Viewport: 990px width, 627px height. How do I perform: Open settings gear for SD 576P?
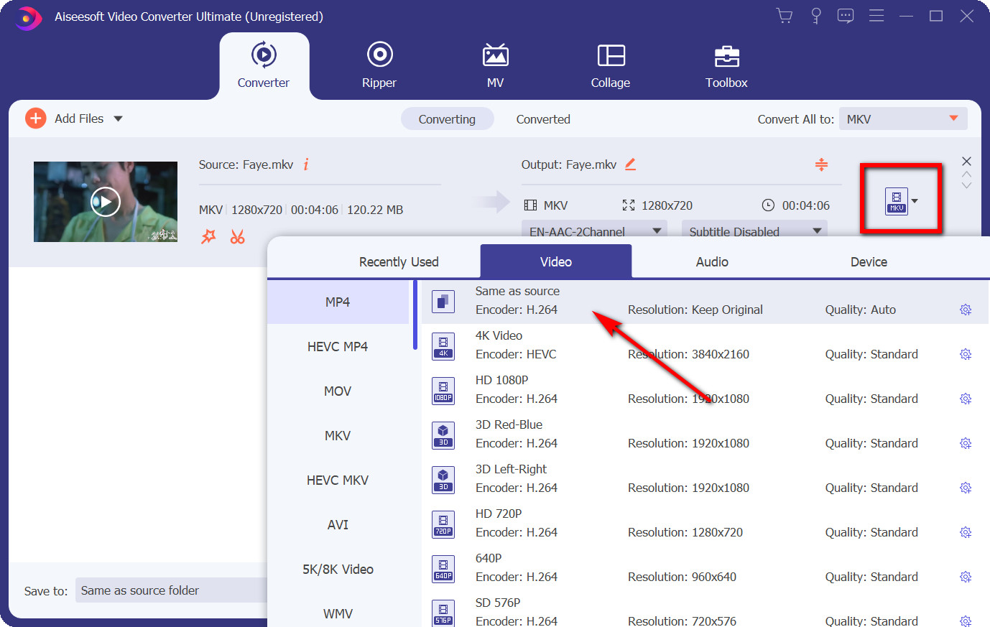(x=966, y=621)
